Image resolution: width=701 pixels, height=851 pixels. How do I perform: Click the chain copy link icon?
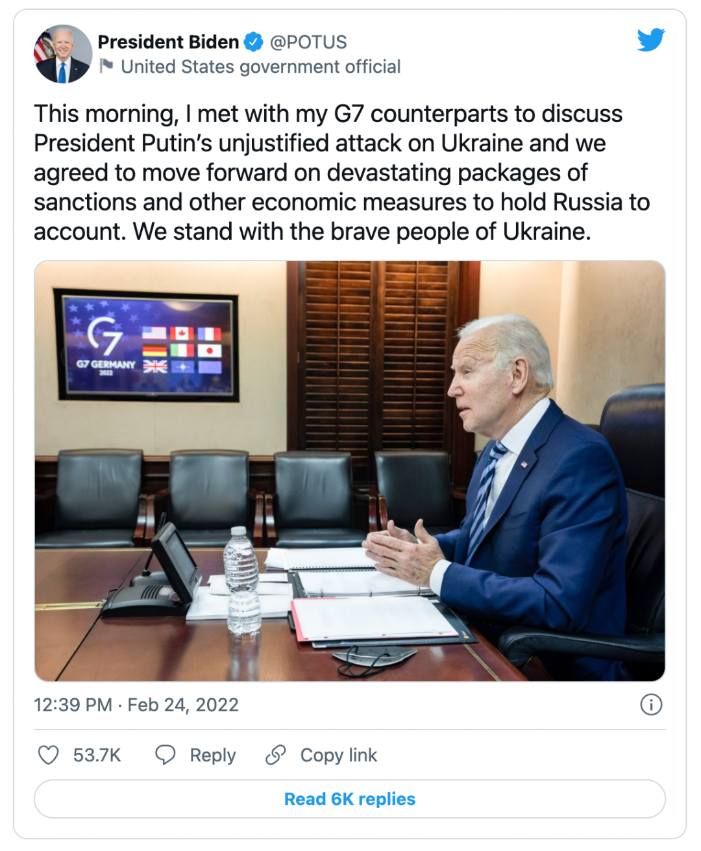276,755
